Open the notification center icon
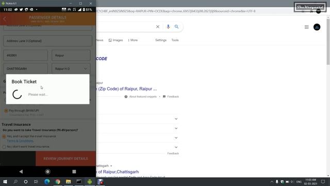 323,181
